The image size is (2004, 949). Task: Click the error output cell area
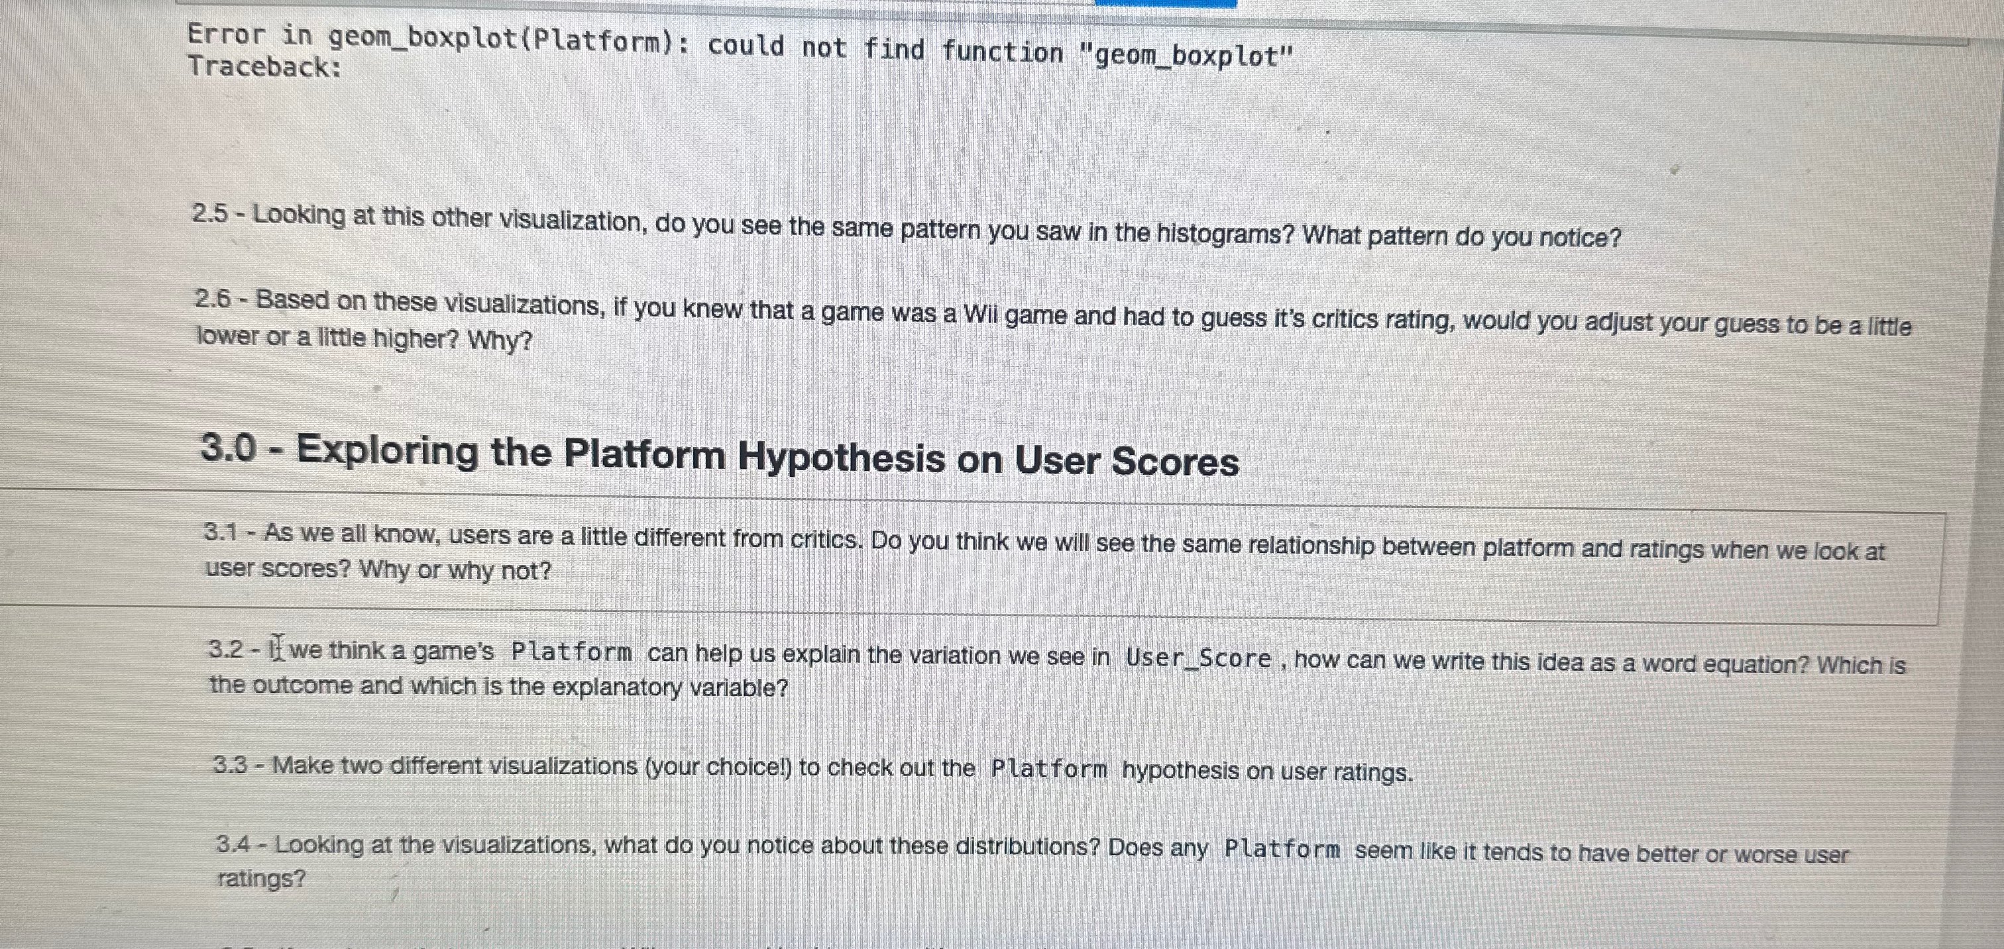(x=700, y=54)
